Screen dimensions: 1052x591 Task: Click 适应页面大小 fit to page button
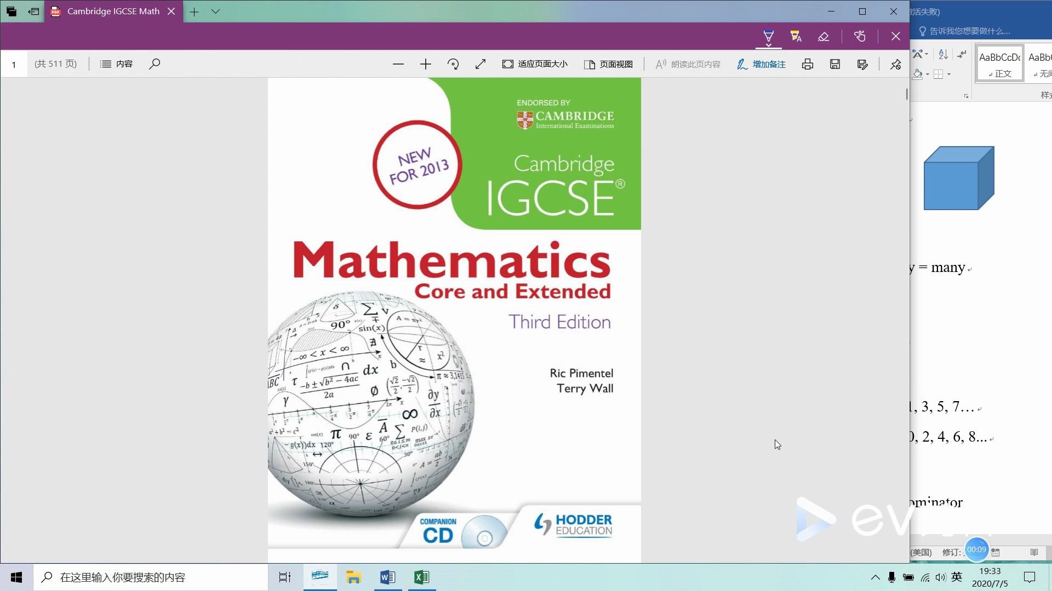tap(535, 64)
